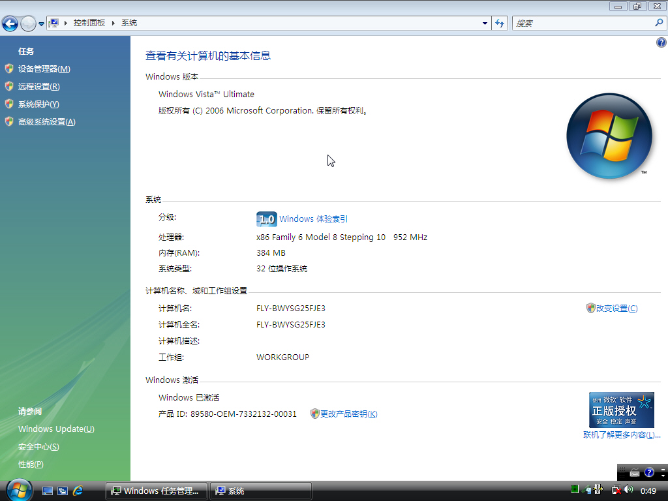Open 安全中心(S) link

[x=38, y=446]
